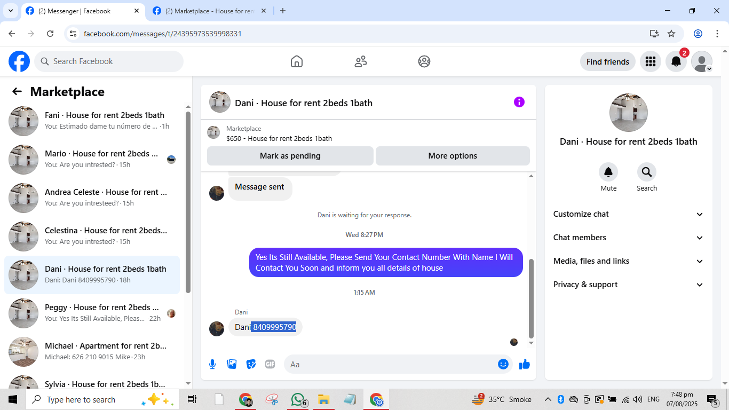This screenshot has width=729, height=410.
Task: Click the conversation list scrollbar
Action: 188,202
